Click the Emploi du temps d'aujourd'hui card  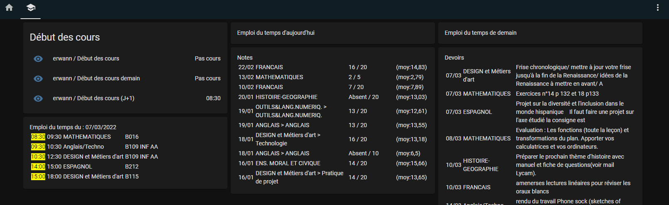(x=333, y=33)
